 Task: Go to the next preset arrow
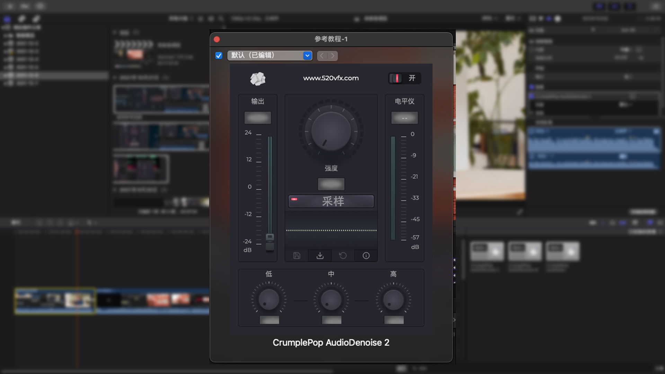pos(332,56)
